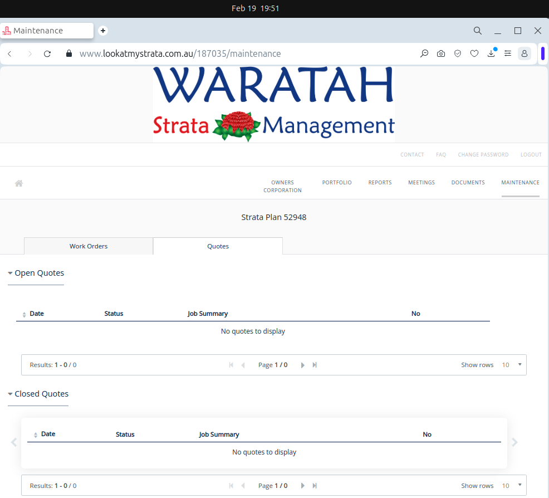The image size is (549, 498).
Task: Go to next page in Open Quotes pager
Action: [x=303, y=365]
